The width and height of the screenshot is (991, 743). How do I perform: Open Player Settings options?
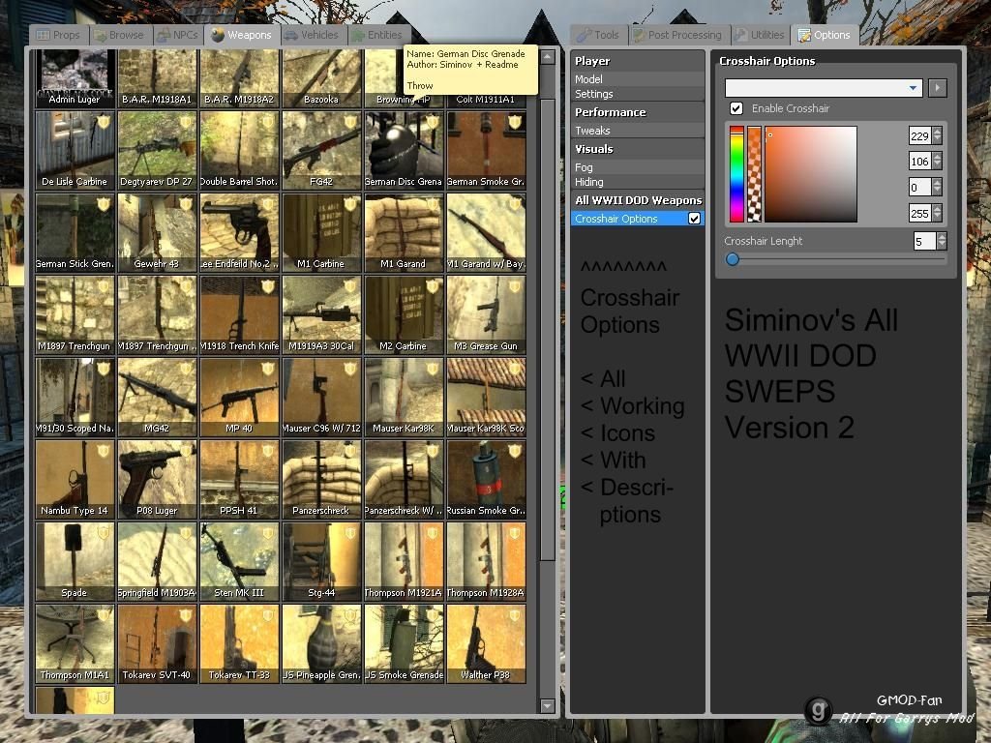pos(637,94)
